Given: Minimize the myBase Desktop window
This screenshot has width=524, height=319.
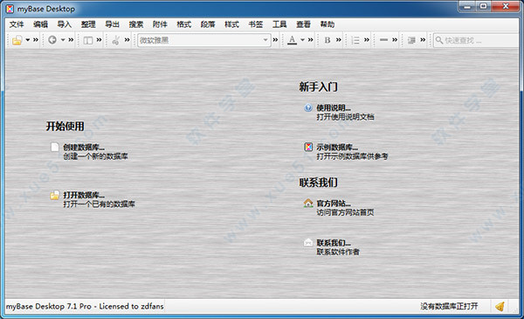Looking at the screenshot, I should (467, 6).
